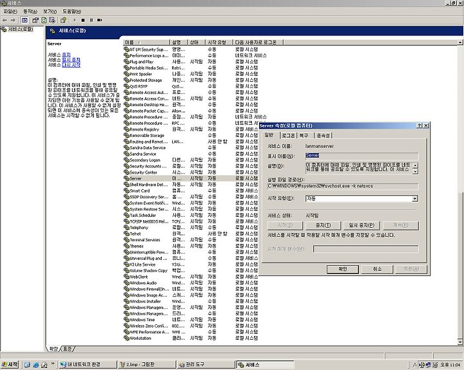
Task: Click the 확인 button to confirm
Action: click(x=343, y=269)
